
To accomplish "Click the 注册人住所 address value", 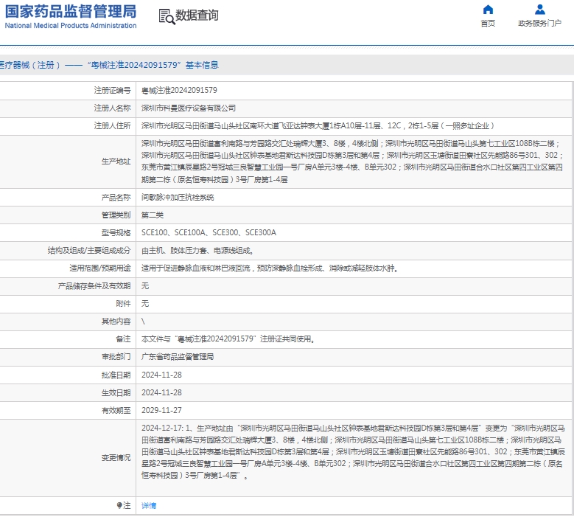I will 318,126.
